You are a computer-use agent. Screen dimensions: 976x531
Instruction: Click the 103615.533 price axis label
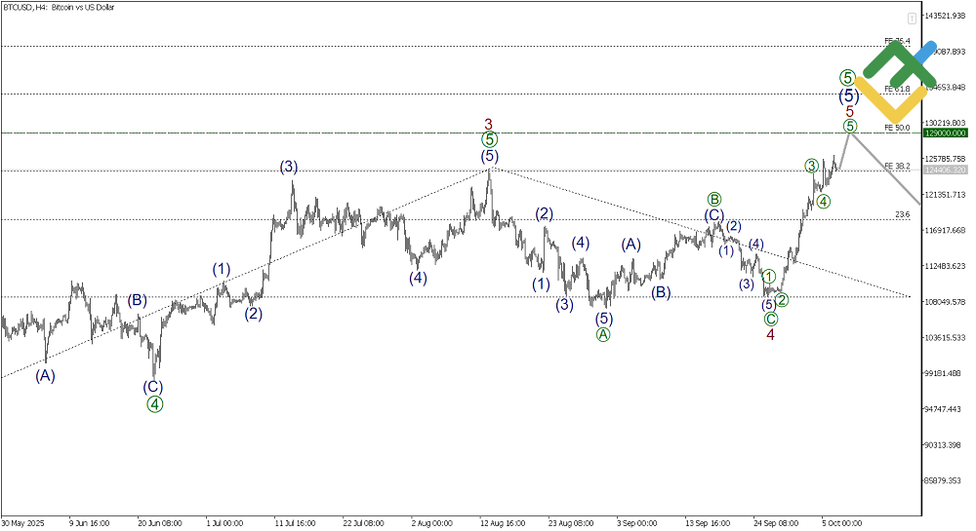(x=946, y=337)
